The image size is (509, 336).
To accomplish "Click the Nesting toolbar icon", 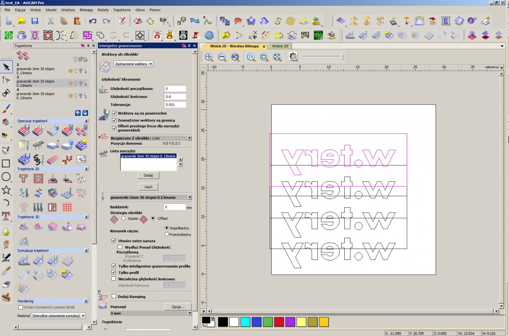I will (305, 35).
